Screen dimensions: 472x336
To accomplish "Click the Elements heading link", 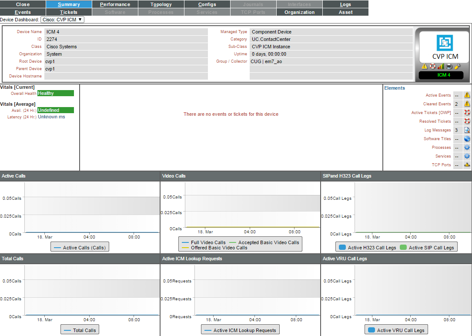I will pyautogui.click(x=394, y=88).
